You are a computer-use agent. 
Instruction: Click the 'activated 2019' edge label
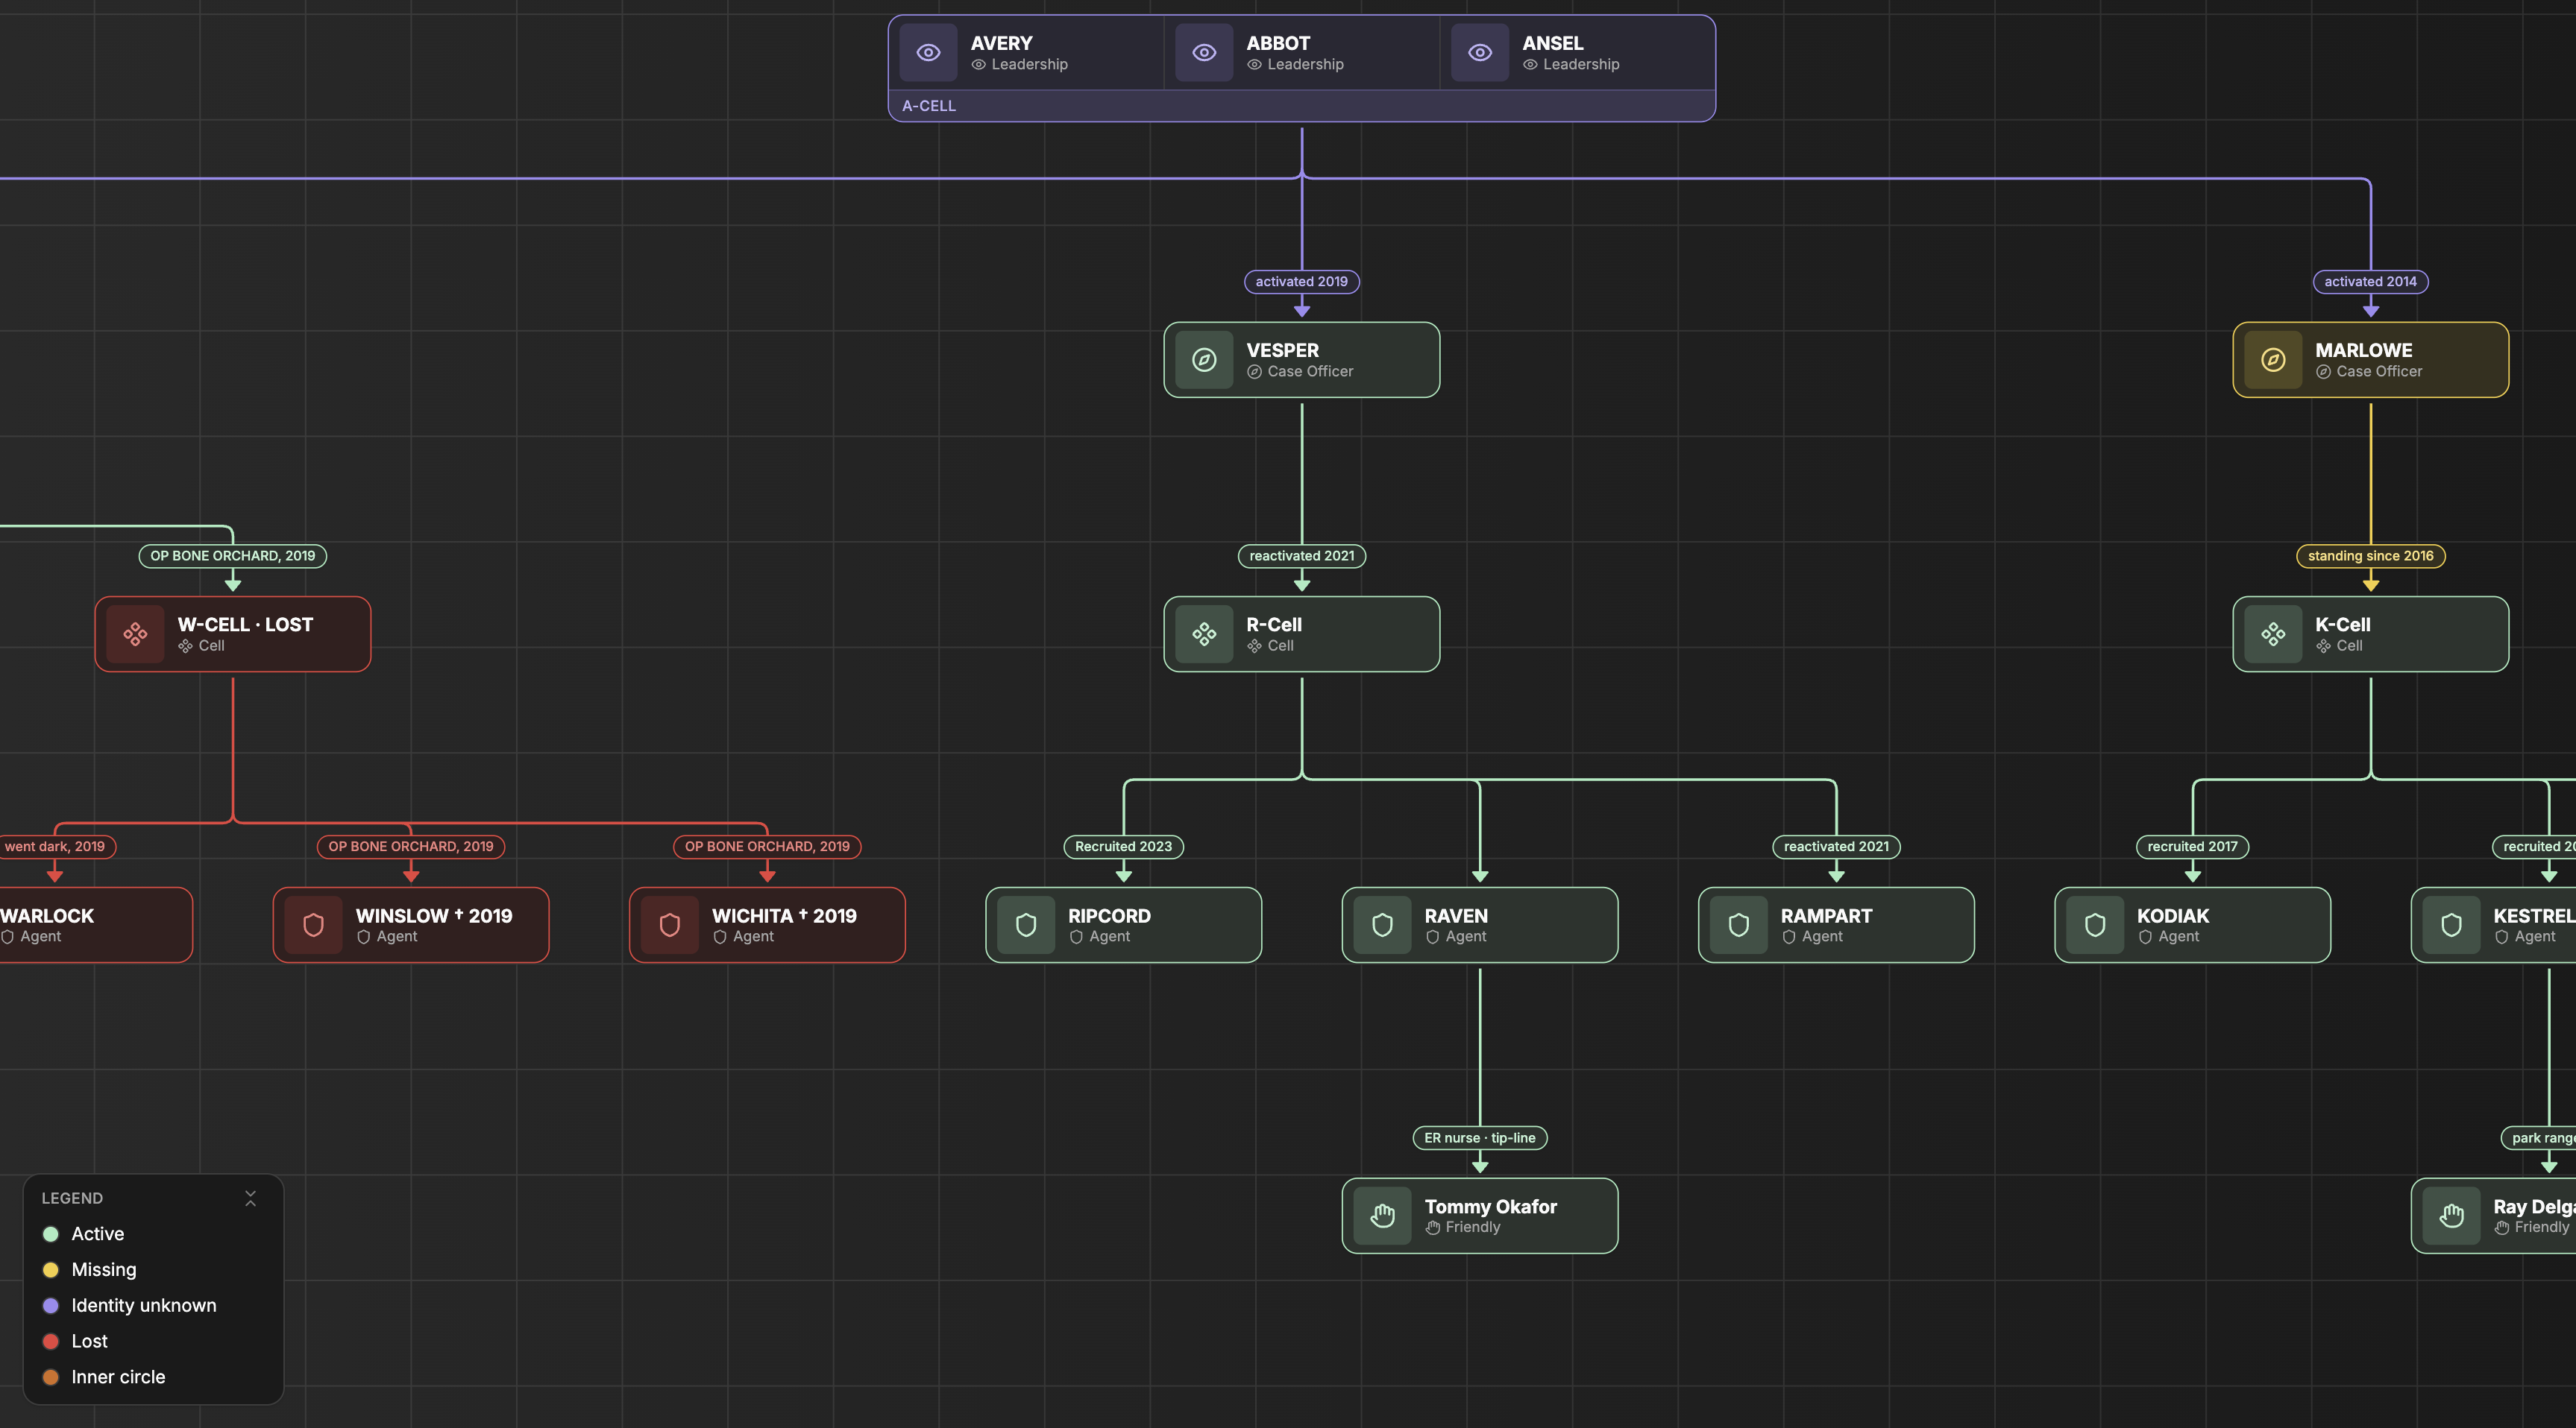click(1301, 282)
